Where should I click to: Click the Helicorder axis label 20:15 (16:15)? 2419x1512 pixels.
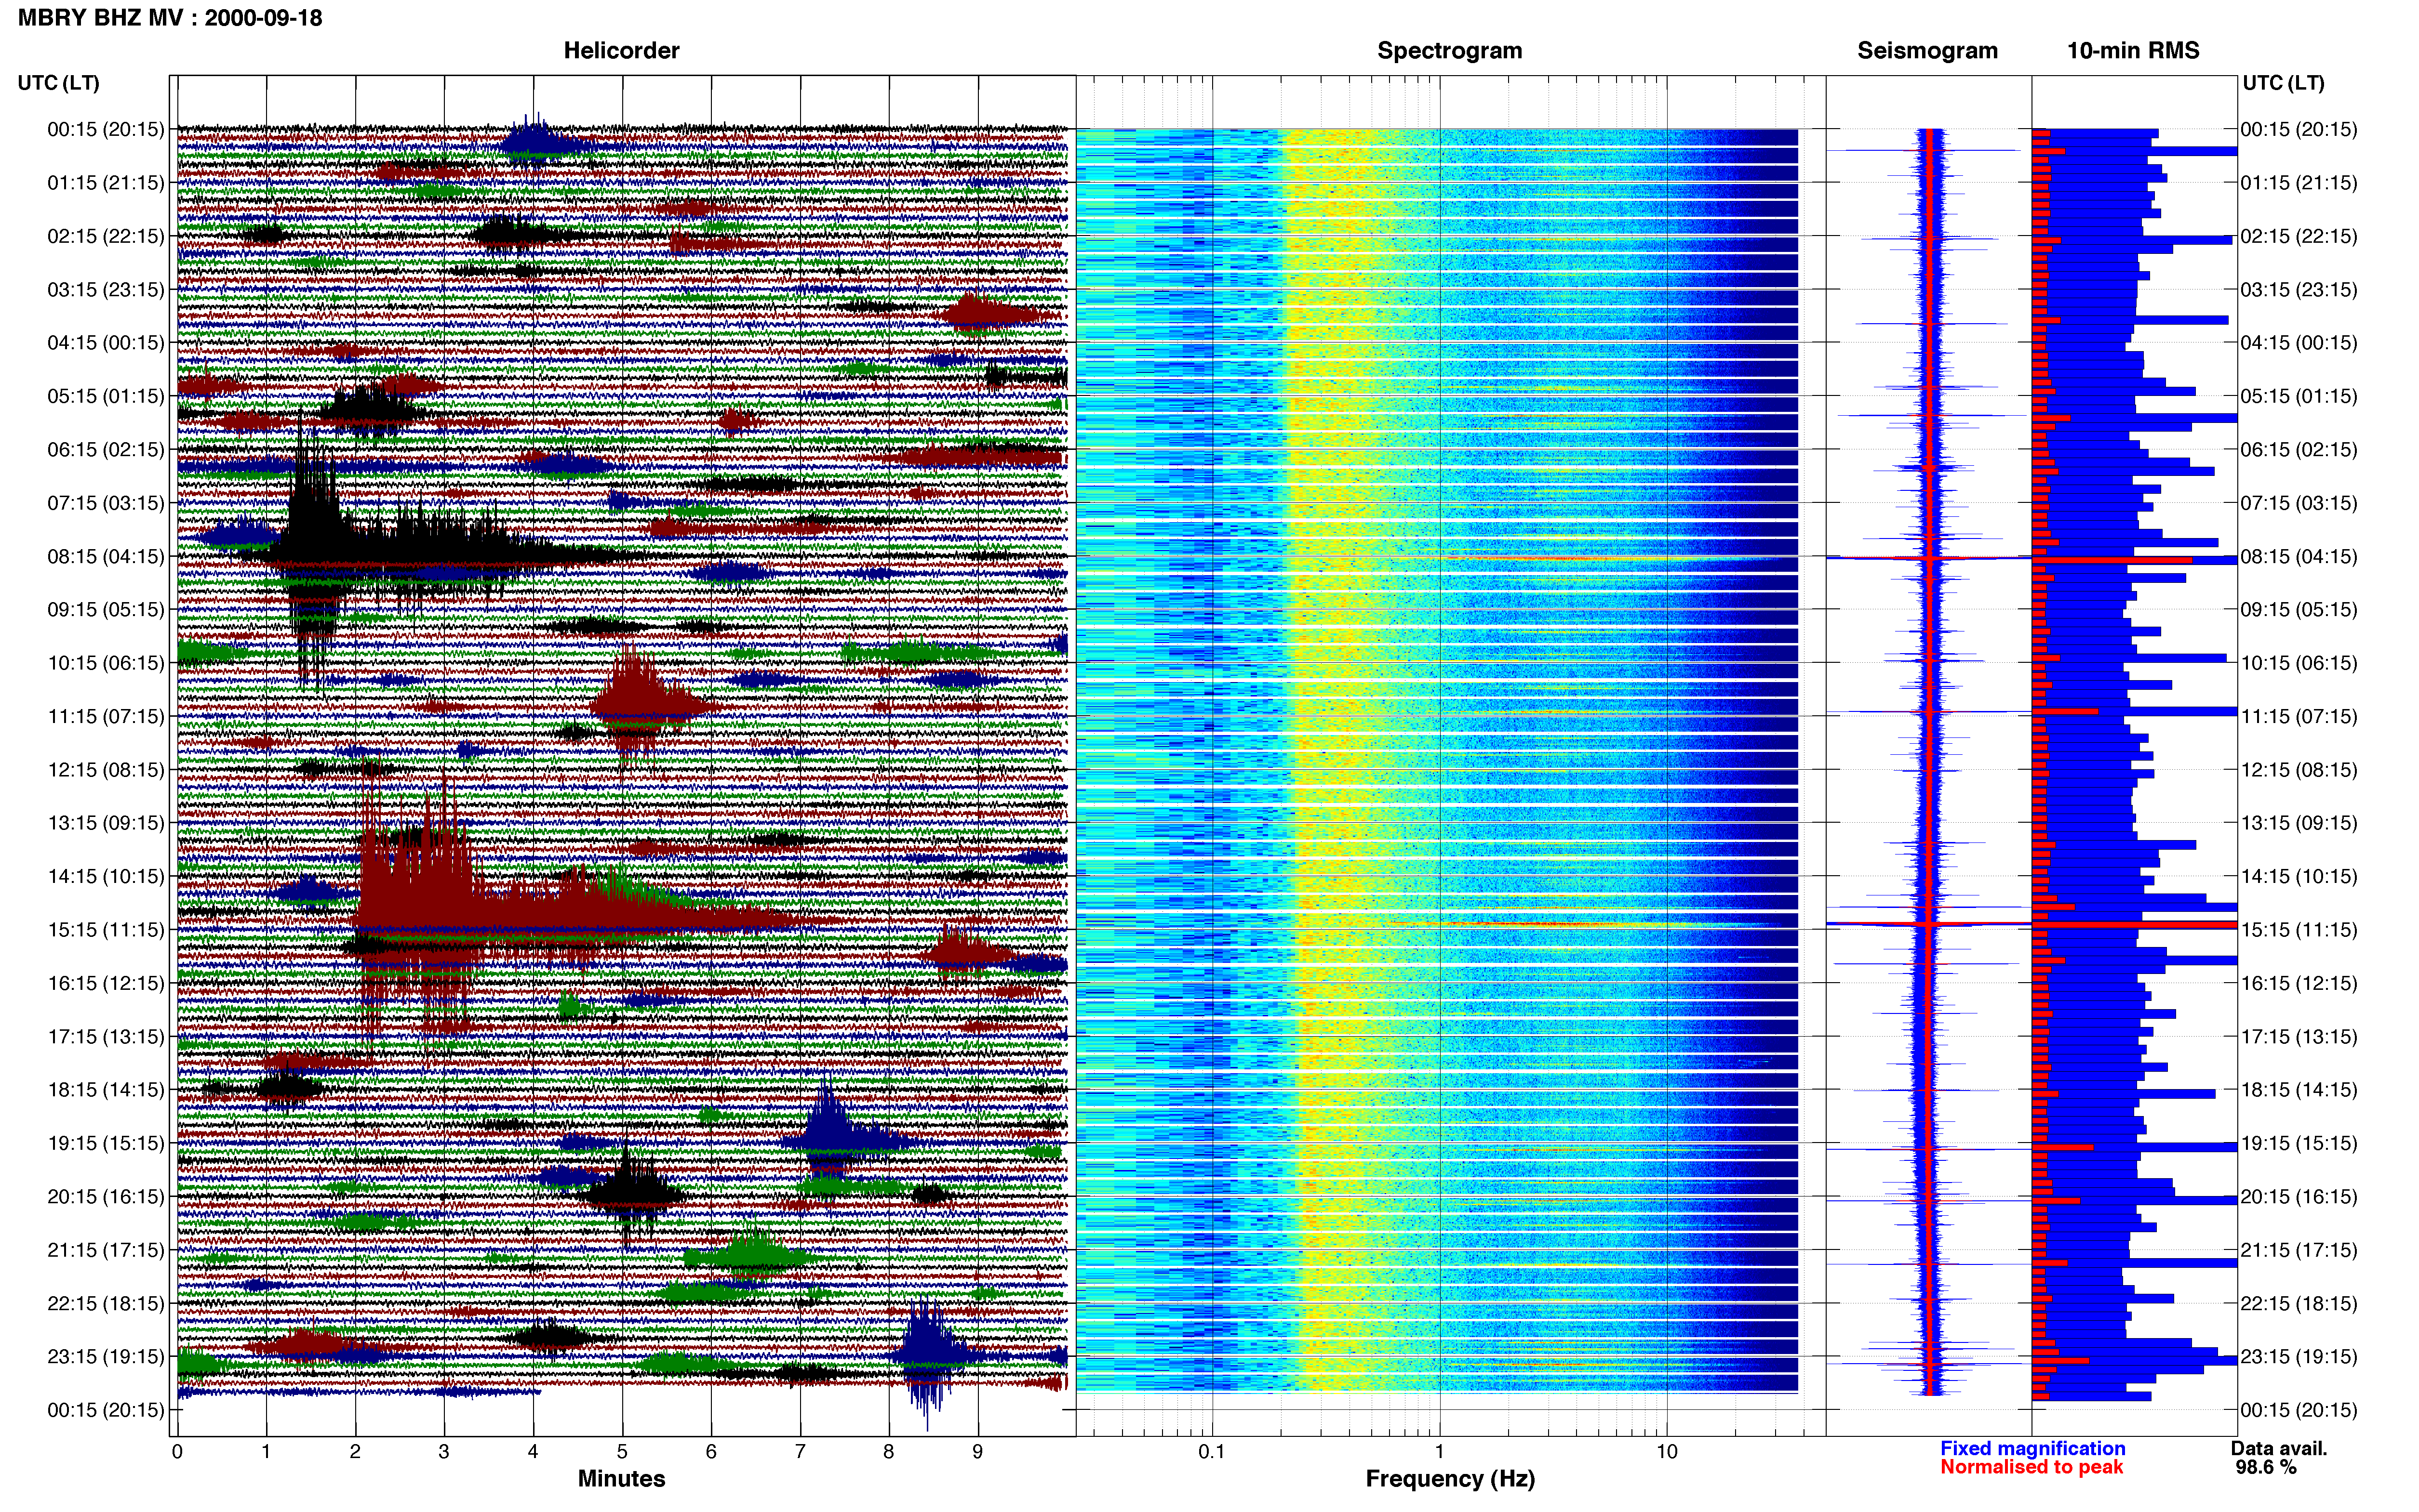(106, 1196)
